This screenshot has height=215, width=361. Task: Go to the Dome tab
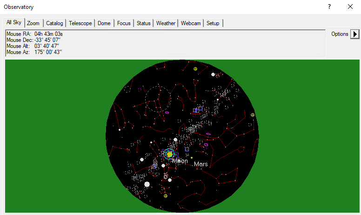click(104, 23)
